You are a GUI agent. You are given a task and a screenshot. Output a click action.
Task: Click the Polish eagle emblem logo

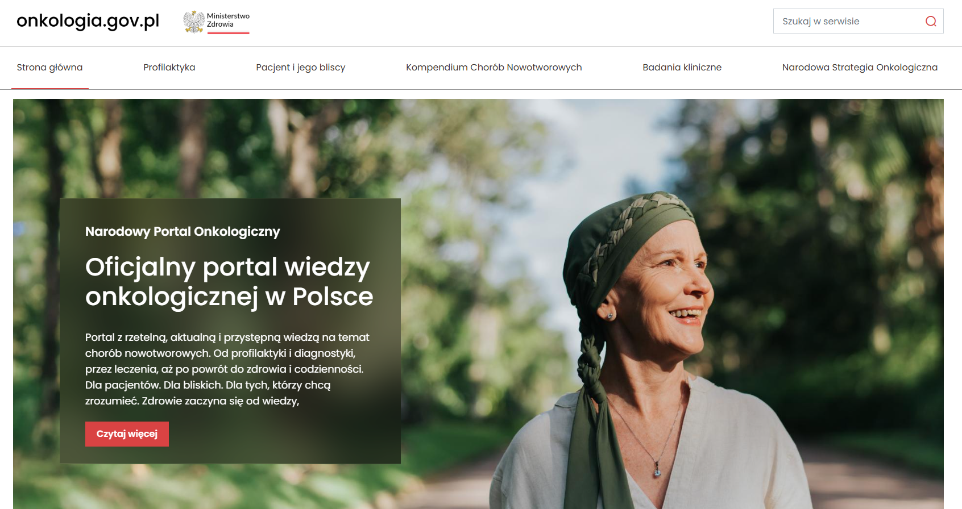click(194, 22)
